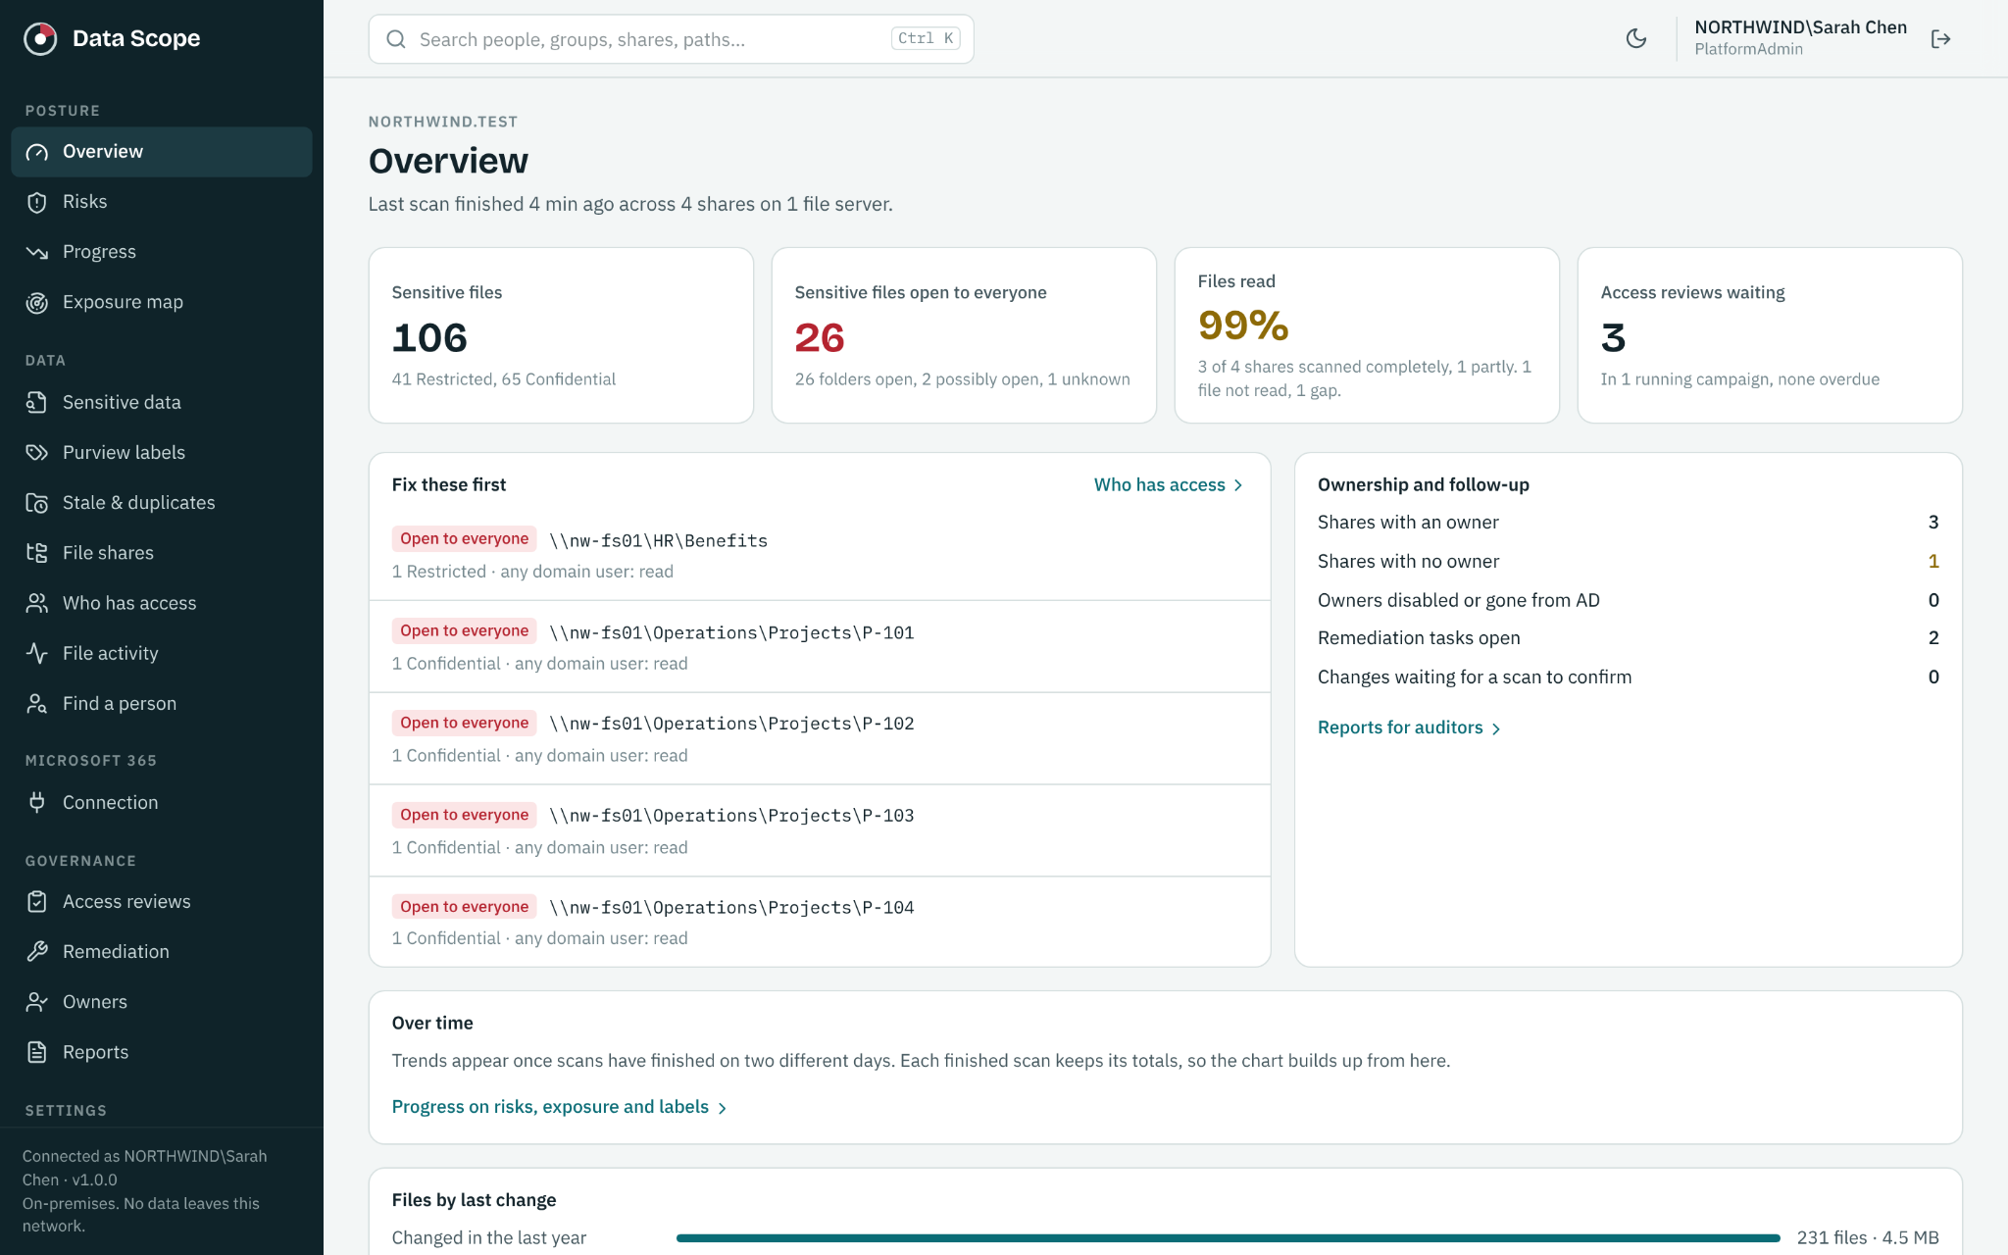Select the \\nw-fs01\HR\Benefits row

tap(820, 555)
